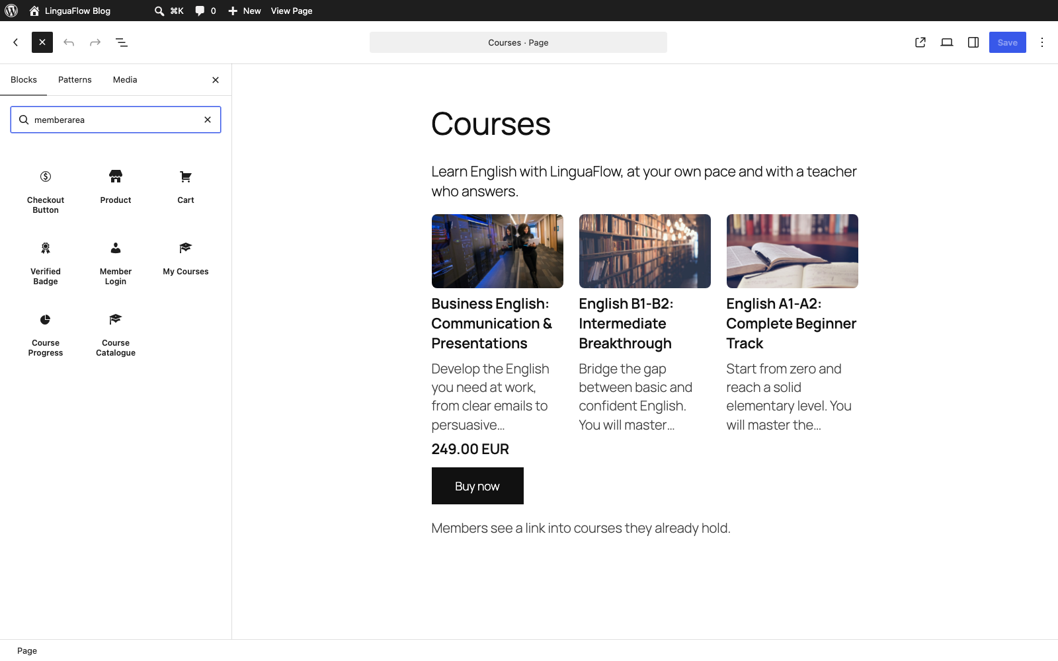
Task: Insert the Member Login block
Action: pos(116,263)
